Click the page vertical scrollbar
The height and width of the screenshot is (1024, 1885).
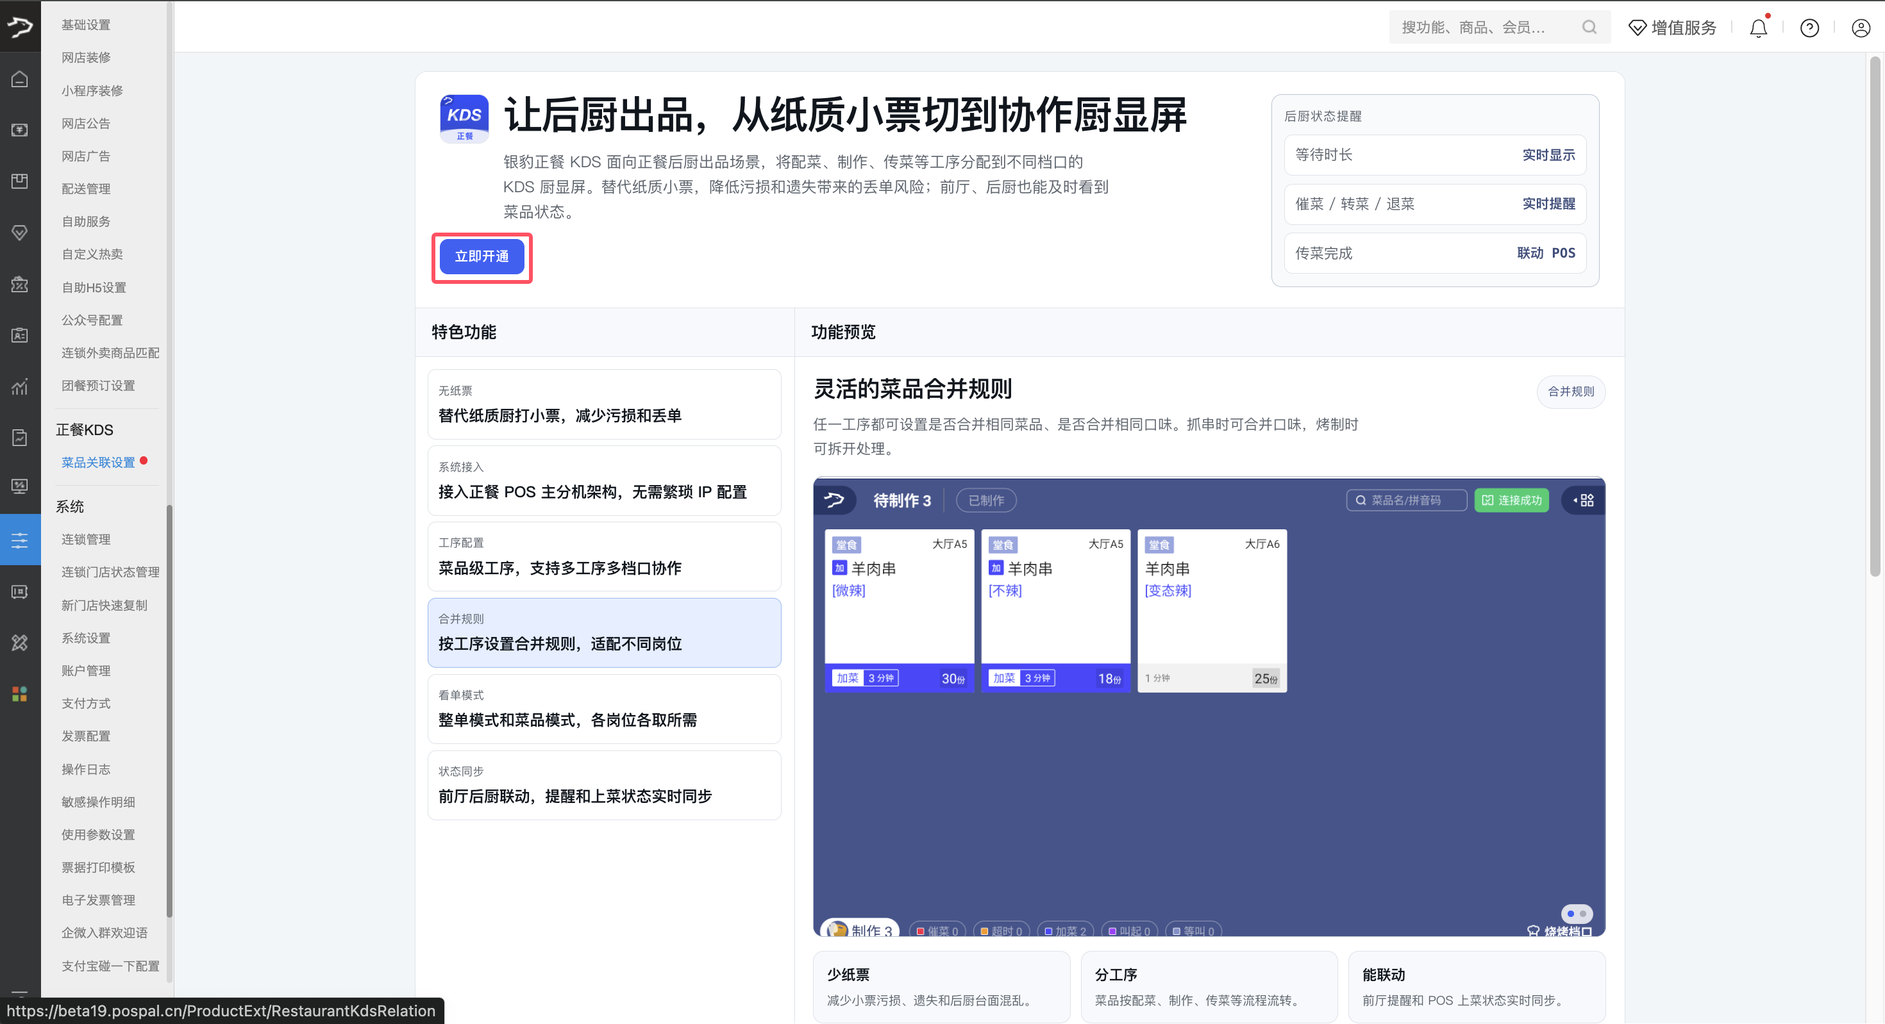(x=1875, y=316)
